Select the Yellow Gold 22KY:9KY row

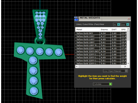coord(101,51)
